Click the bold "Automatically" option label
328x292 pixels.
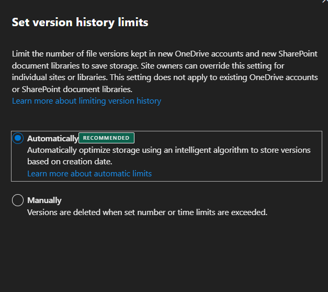(52, 139)
